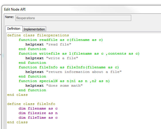The width and height of the screenshot is (161, 129).
Task: Click the dim fileTime as c line
Action: point(38,118)
